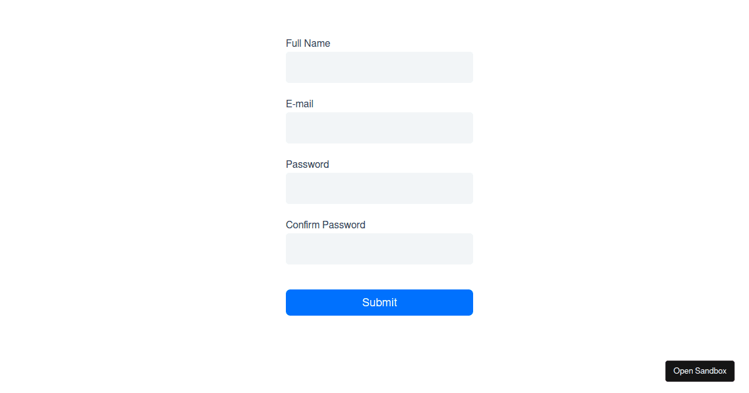Viewport: 749px width, 393px height.
Task: Click the "Full Name" label text
Action: click(x=308, y=44)
